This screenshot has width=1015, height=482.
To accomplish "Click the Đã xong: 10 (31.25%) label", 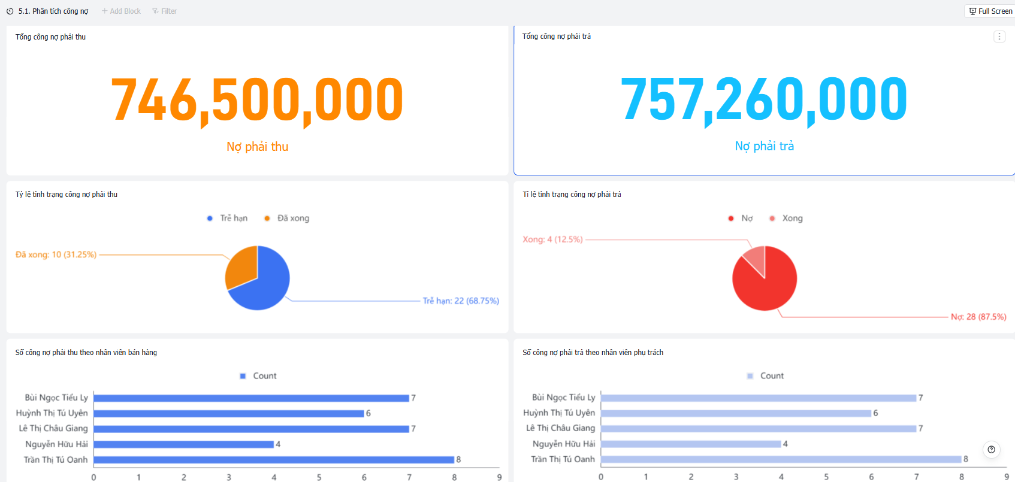I will (x=56, y=254).
